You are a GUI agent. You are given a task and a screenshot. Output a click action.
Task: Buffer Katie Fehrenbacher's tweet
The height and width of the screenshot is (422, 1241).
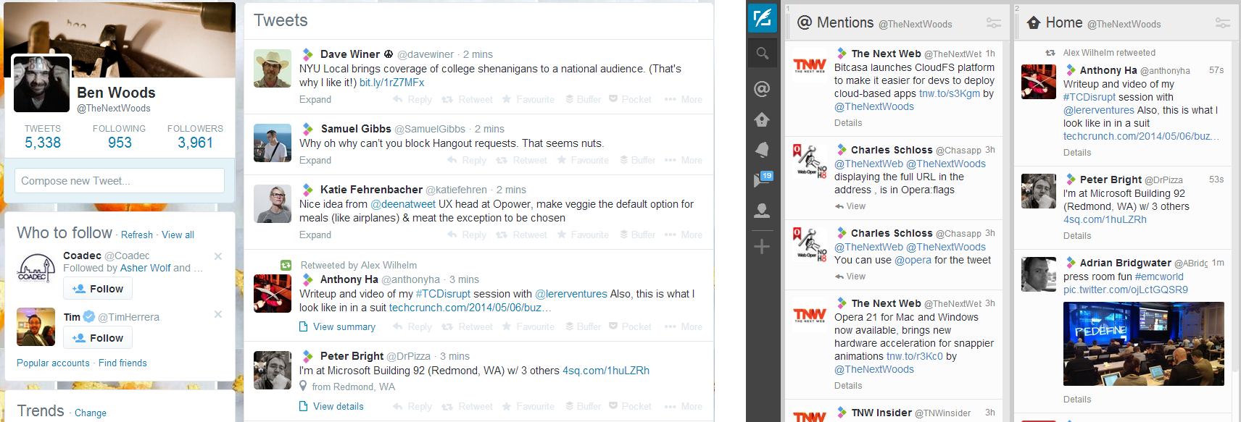pyautogui.click(x=638, y=235)
